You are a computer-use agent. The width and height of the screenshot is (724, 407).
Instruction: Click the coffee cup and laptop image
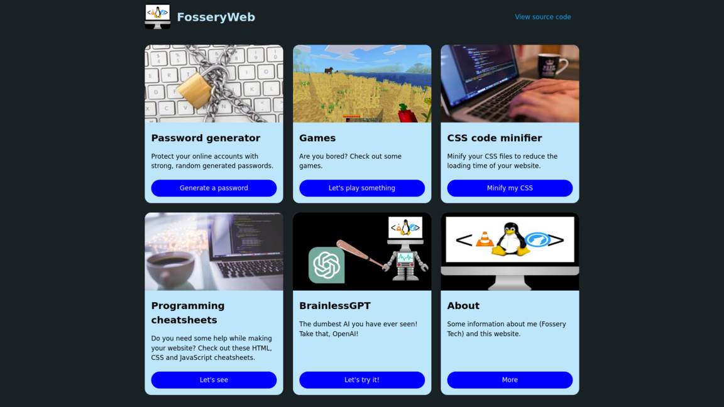[x=214, y=251]
